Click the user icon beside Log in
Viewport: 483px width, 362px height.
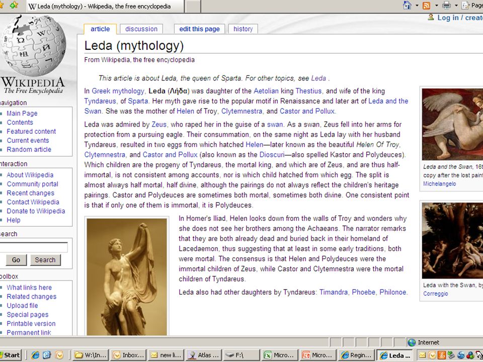[x=431, y=17]
